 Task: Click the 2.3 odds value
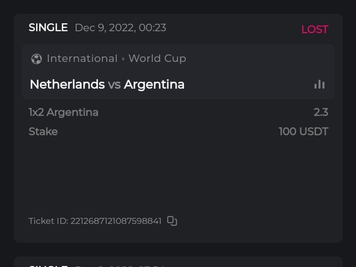pos(320,112)
